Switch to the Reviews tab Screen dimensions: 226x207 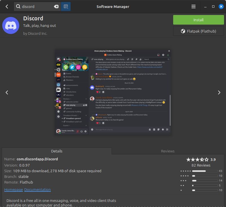168,151
